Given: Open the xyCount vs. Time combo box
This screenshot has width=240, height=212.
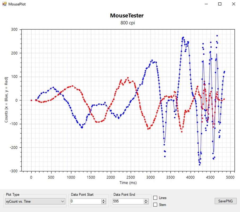Looking at the screenshot, I should coord(32,201).
